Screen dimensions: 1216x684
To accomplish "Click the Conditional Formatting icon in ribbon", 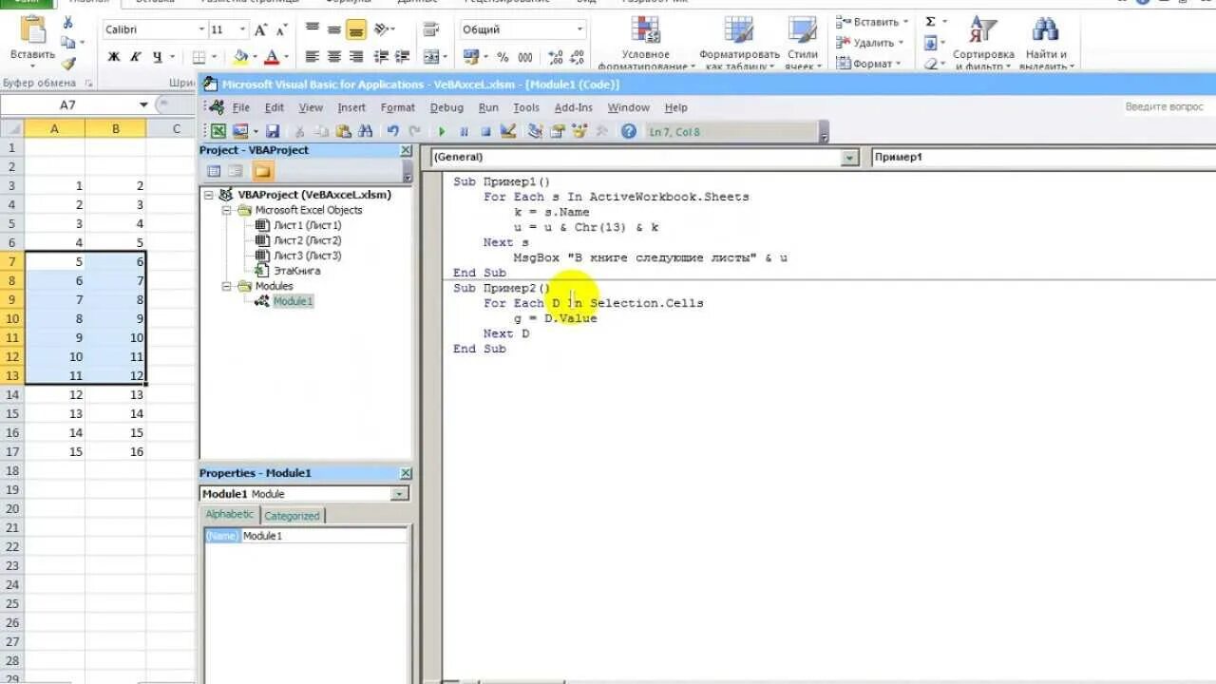I will 646,30.
